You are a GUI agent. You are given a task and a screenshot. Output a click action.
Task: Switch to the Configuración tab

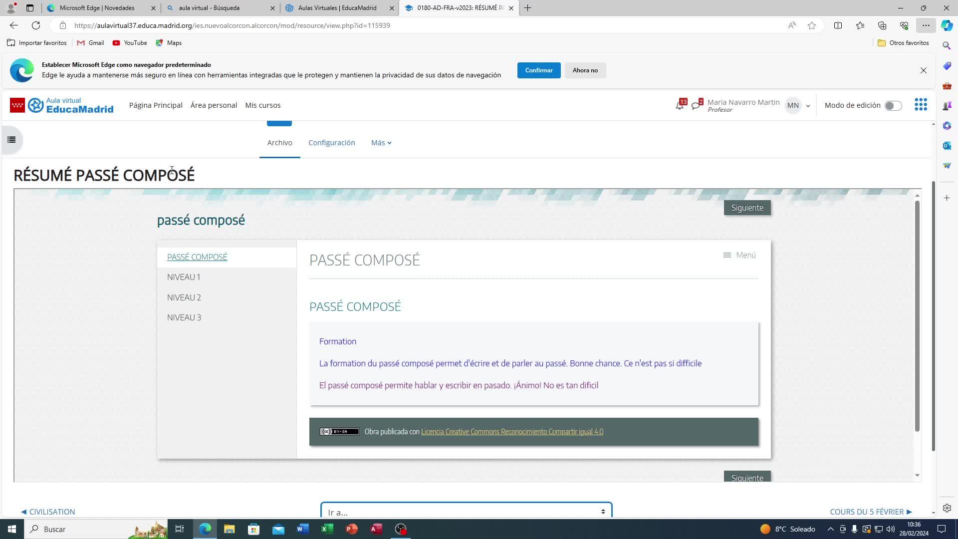click(331, 143)
